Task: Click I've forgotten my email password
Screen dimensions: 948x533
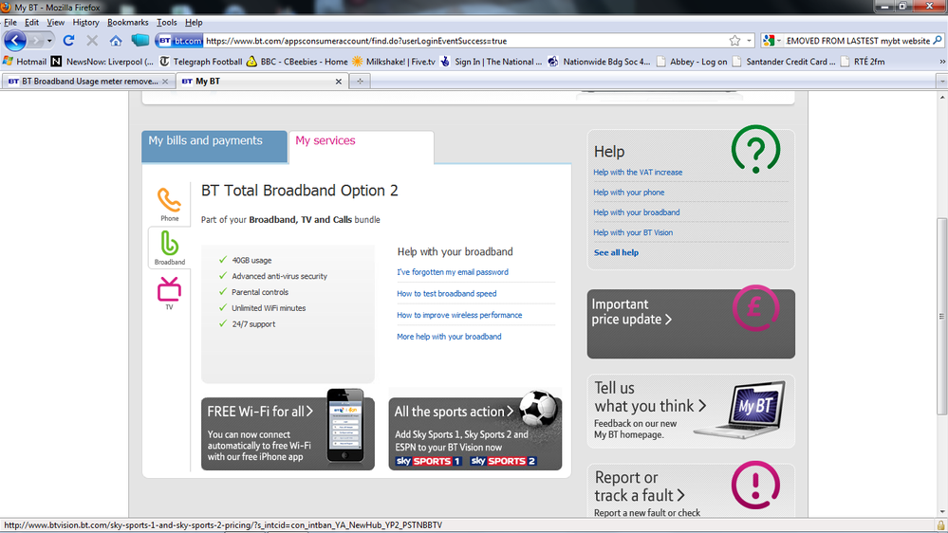Action: 453,272
